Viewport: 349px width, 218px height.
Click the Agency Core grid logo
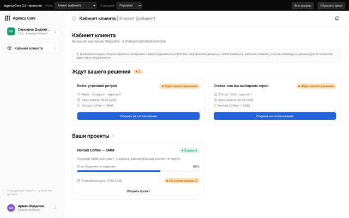pos(7,18)
